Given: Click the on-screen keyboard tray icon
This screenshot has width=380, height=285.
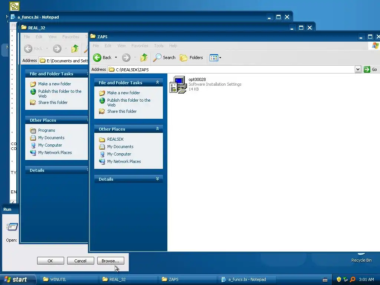Looking at the screenshot, I should click(325, 280).
